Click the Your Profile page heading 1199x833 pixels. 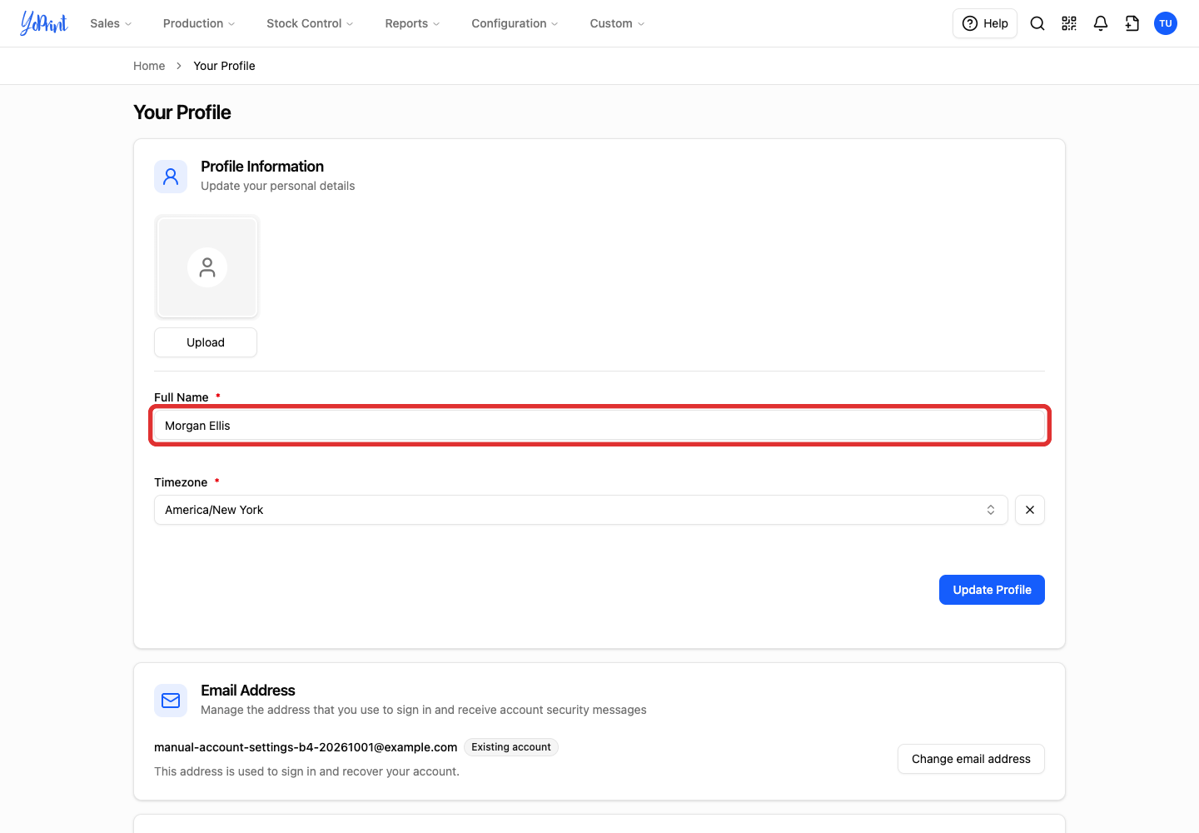pos(182,112)
